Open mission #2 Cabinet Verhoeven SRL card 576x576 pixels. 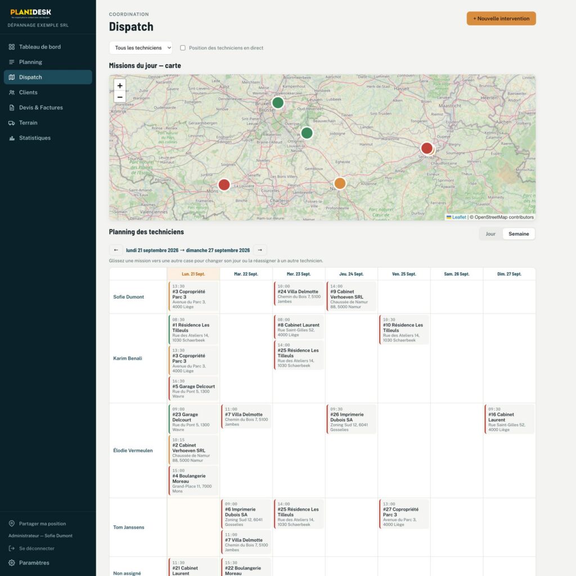(x=193, y=450)
